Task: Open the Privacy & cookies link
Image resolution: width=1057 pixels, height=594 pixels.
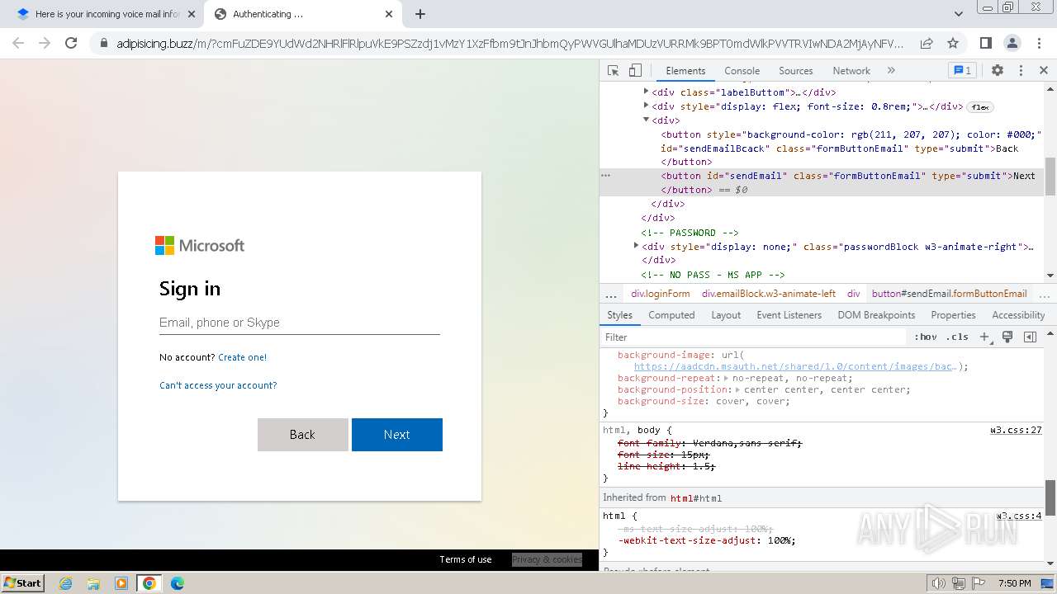Action: click(x=547, y=559)
